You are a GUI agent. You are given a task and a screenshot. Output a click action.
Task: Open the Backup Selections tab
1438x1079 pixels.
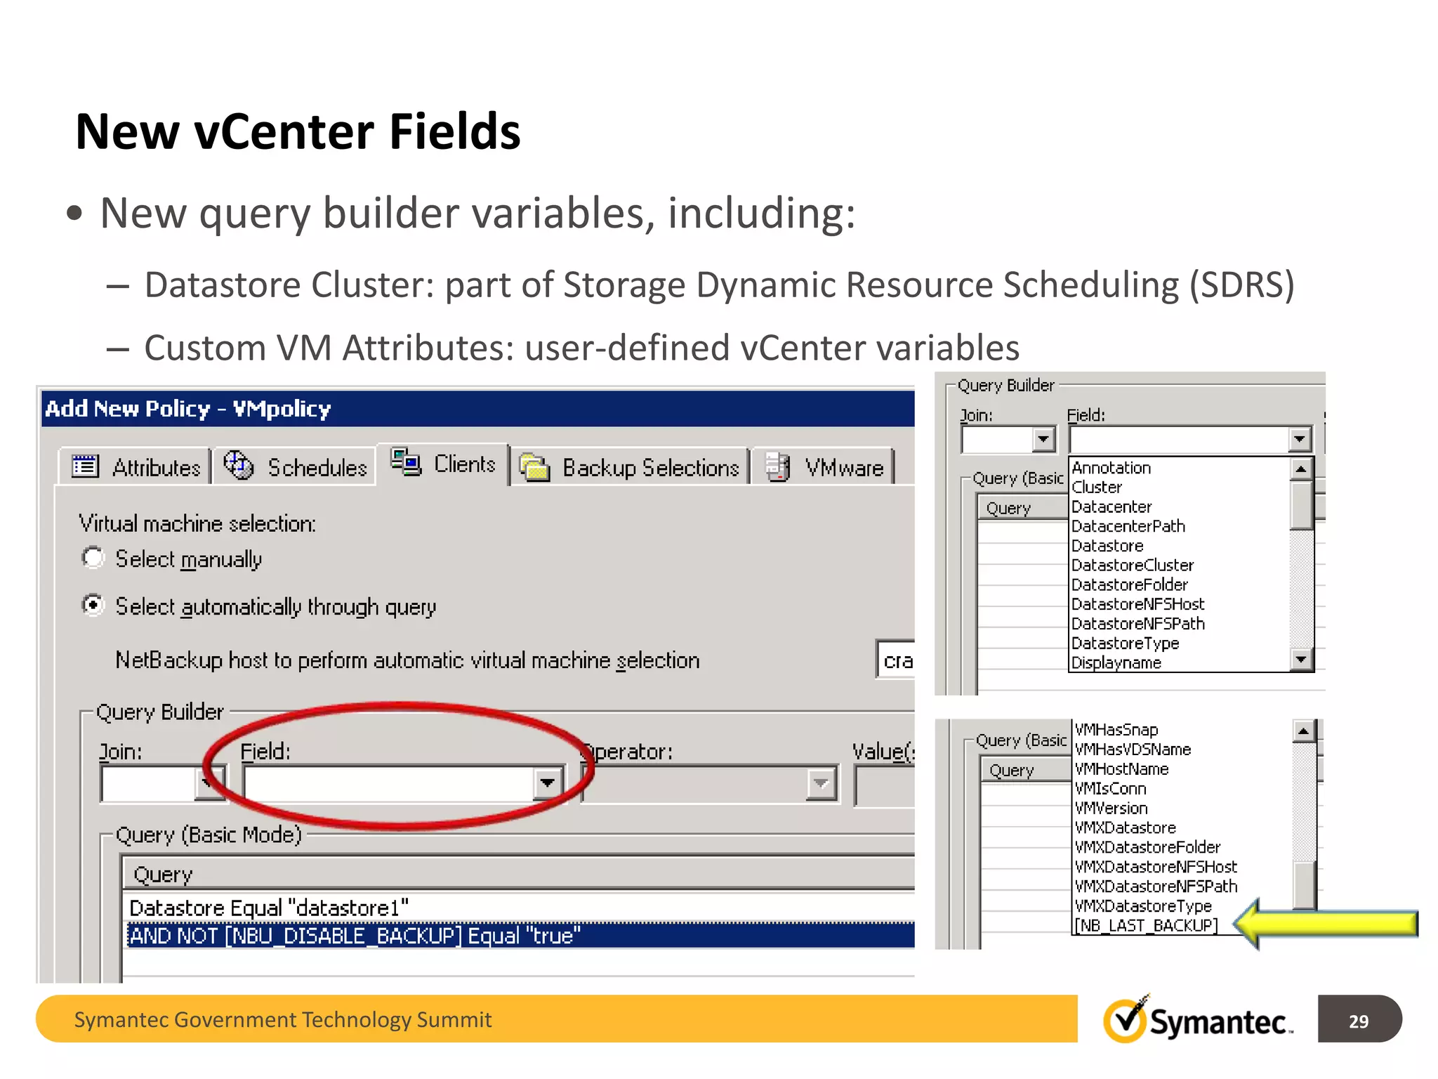point(629,466)
